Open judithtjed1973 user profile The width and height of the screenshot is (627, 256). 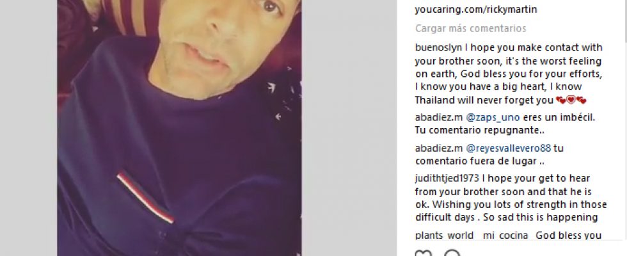point(447,179)
